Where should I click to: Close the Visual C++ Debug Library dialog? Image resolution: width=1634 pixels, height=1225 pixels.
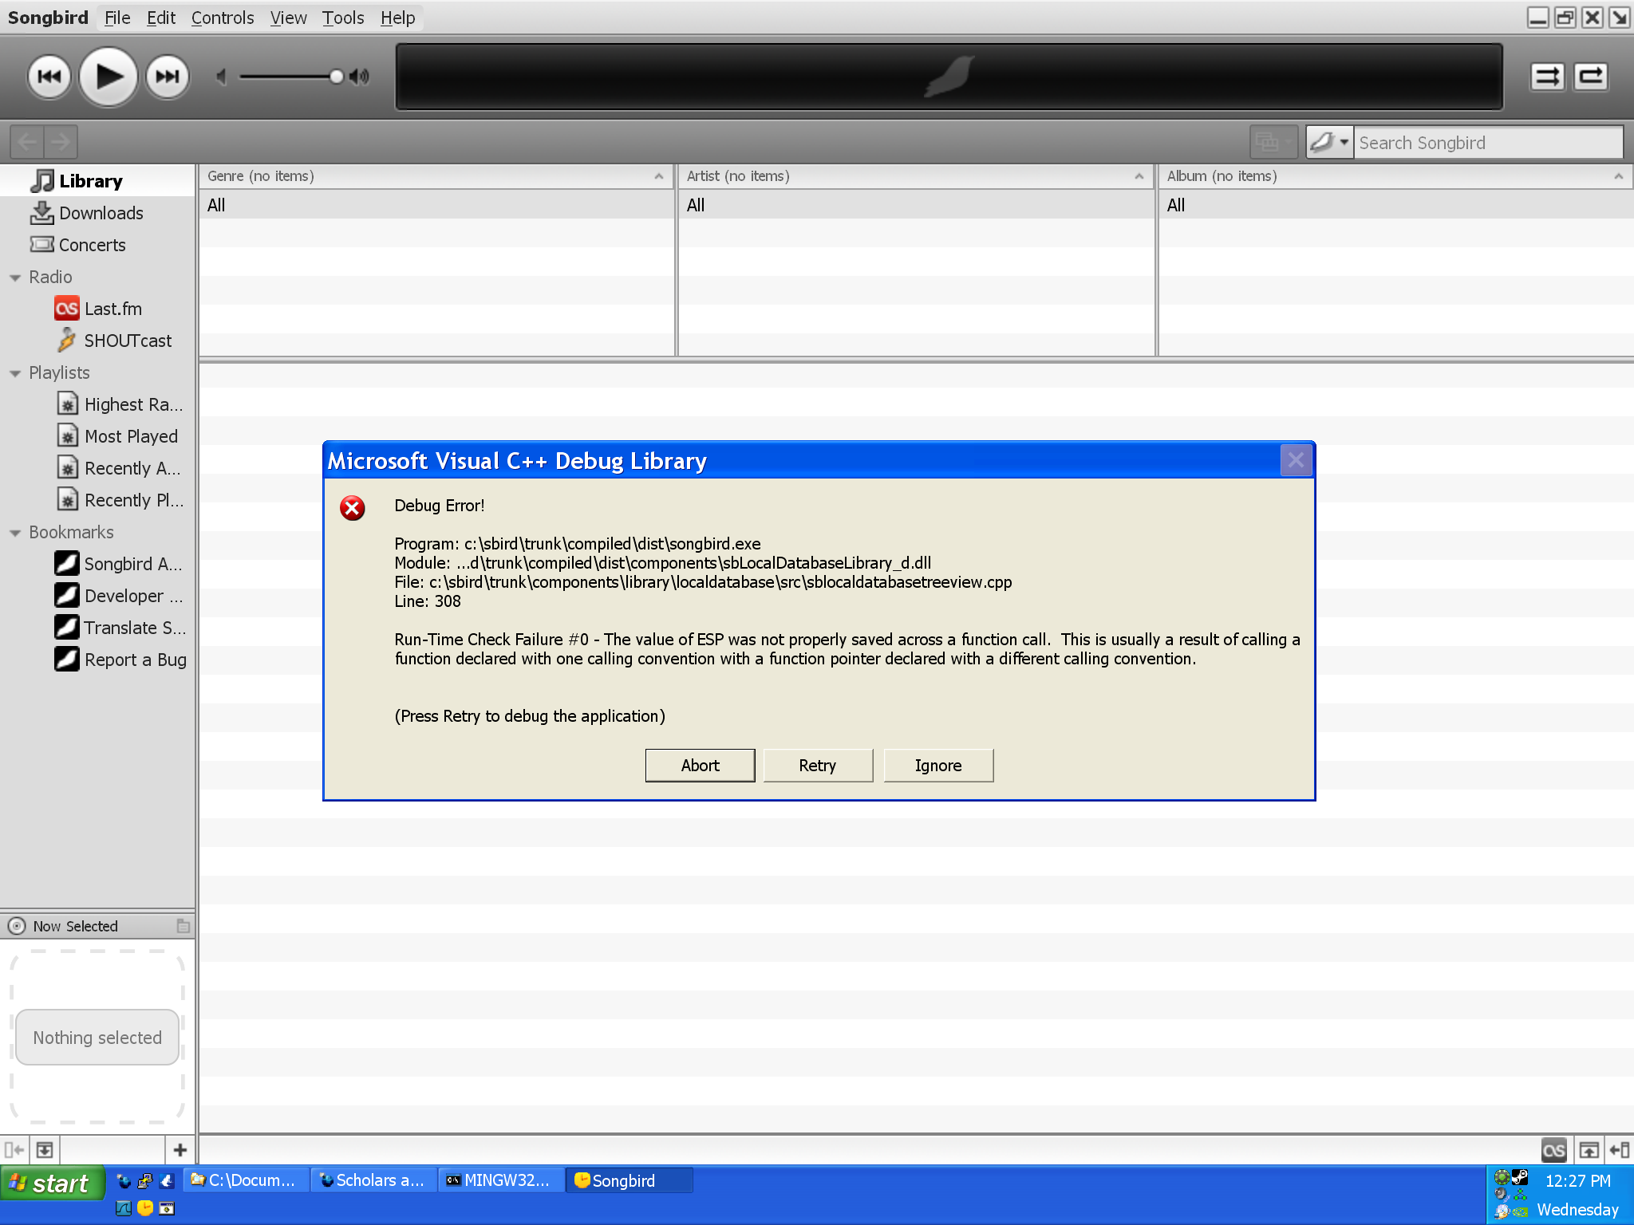click(1296, 460)
